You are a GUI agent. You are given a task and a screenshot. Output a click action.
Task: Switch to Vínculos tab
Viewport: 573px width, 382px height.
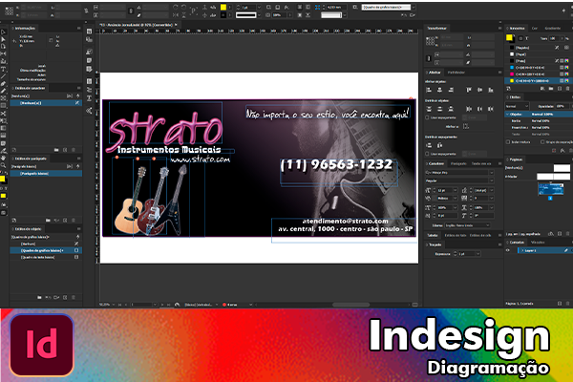(538, 243)
